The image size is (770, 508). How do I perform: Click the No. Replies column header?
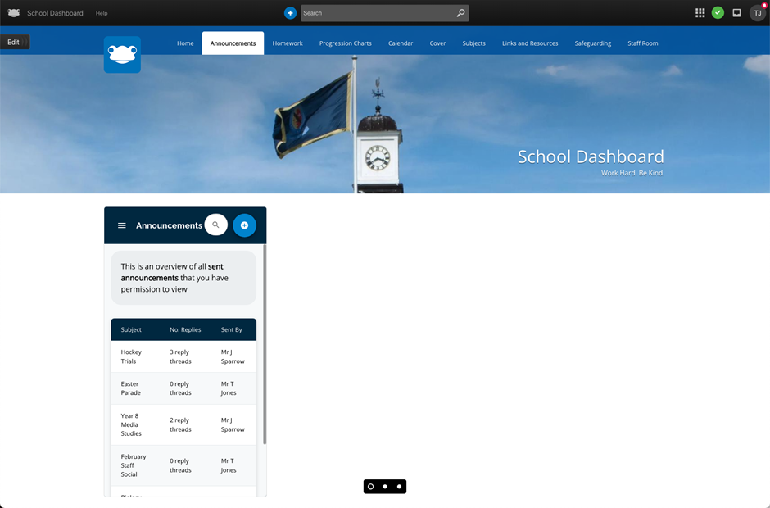[x=185, y=329]
